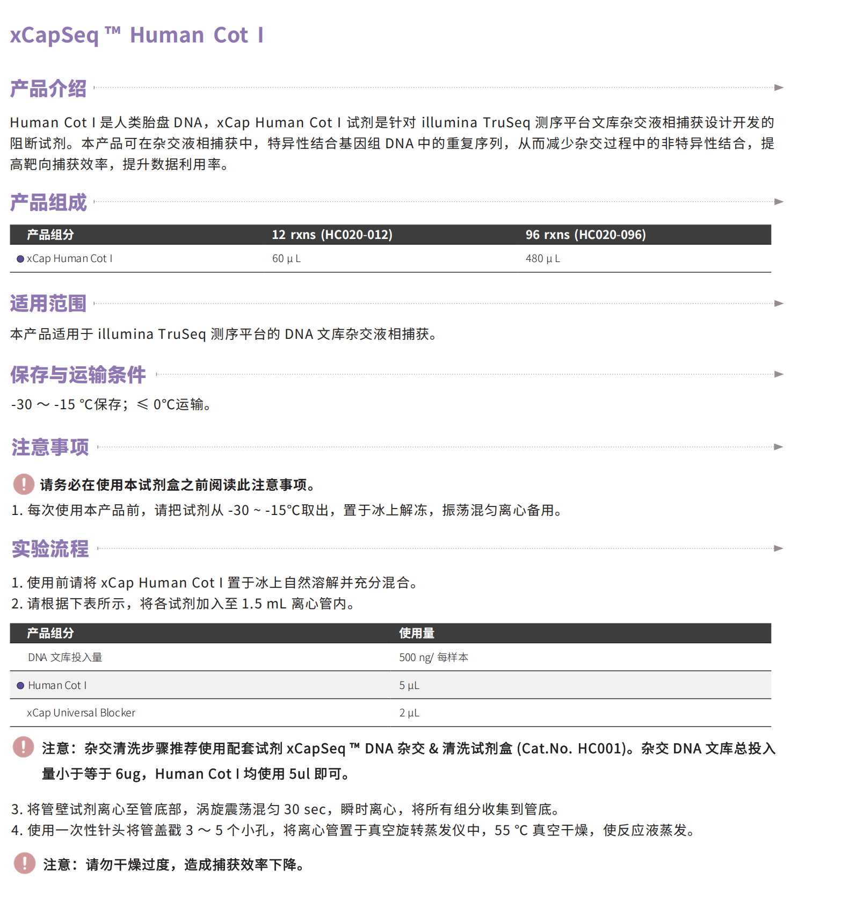Select the 96 rxns (HC020-096) column header
849x907 pixels.
[585, 235]
